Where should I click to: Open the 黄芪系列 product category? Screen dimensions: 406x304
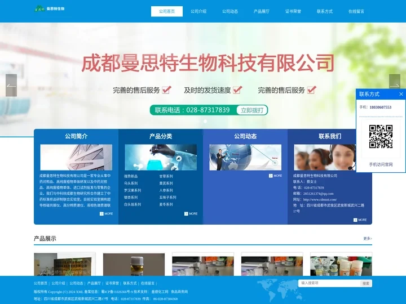pos(166,184)
